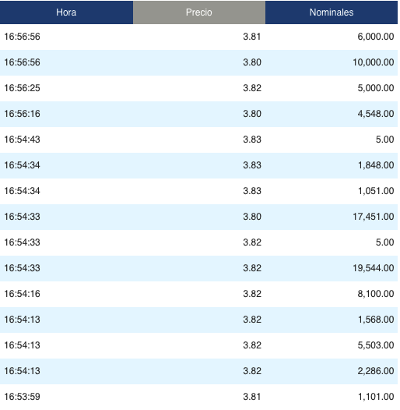Select the 16:56:16 time cell
This screenshot has height=410, width=400.
click(x=23, y=114)
